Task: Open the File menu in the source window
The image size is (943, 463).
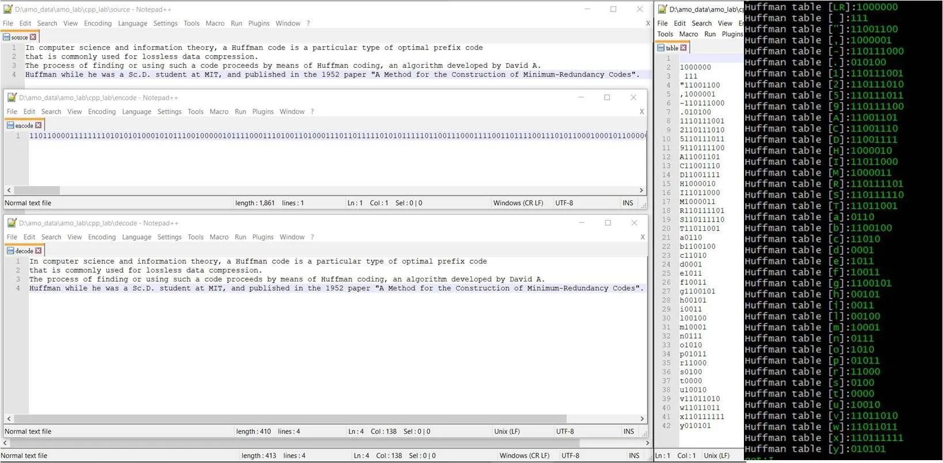Action: coord(8,24)
